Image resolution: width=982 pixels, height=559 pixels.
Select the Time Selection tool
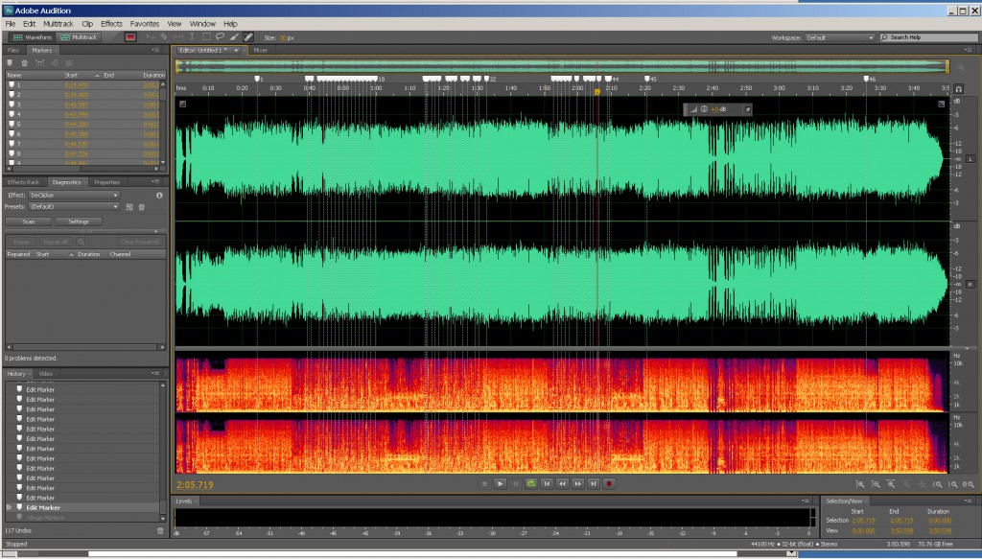coord(192,37)
